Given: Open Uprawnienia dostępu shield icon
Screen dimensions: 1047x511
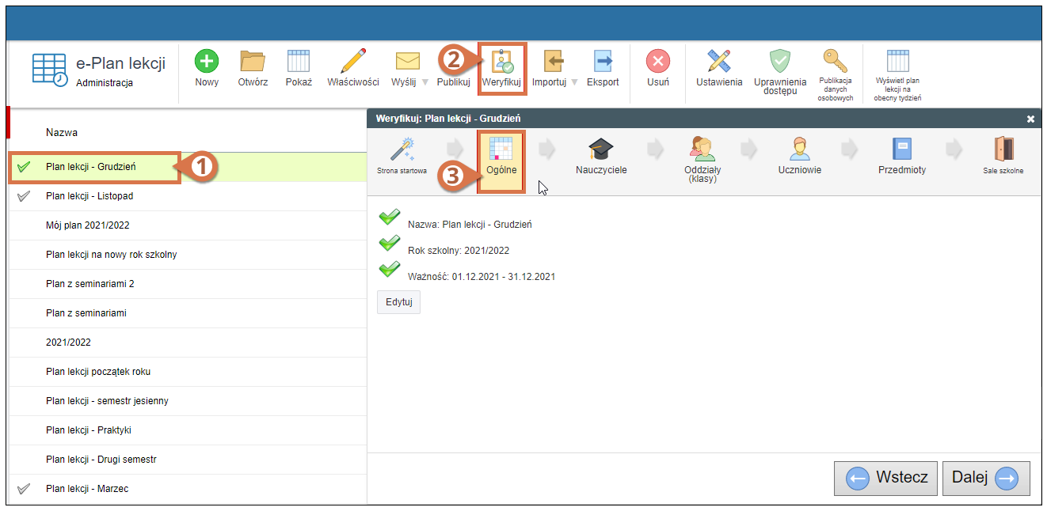Looking at the screenshot, I should click(780, 62).
